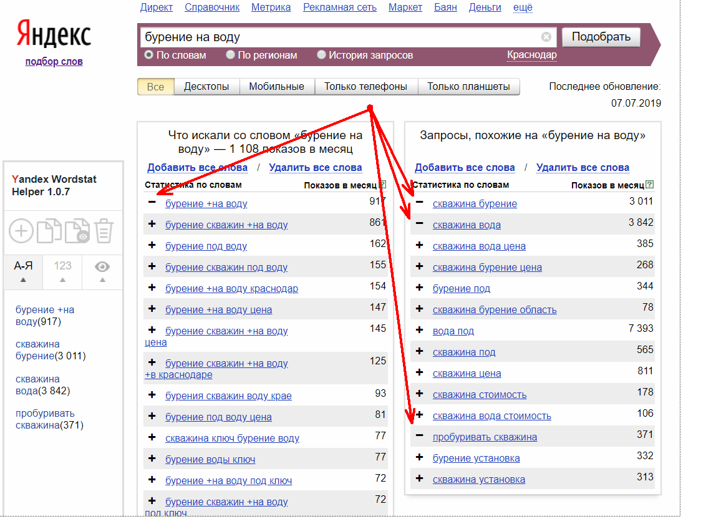Click the help question icon beside right "Показов в месяц"
This screenshot has height=529, width=706.
(649, 184)
